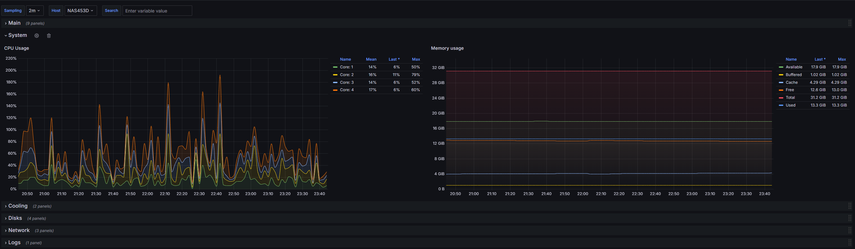Click the Host variable label

click(x=56, y=11)
